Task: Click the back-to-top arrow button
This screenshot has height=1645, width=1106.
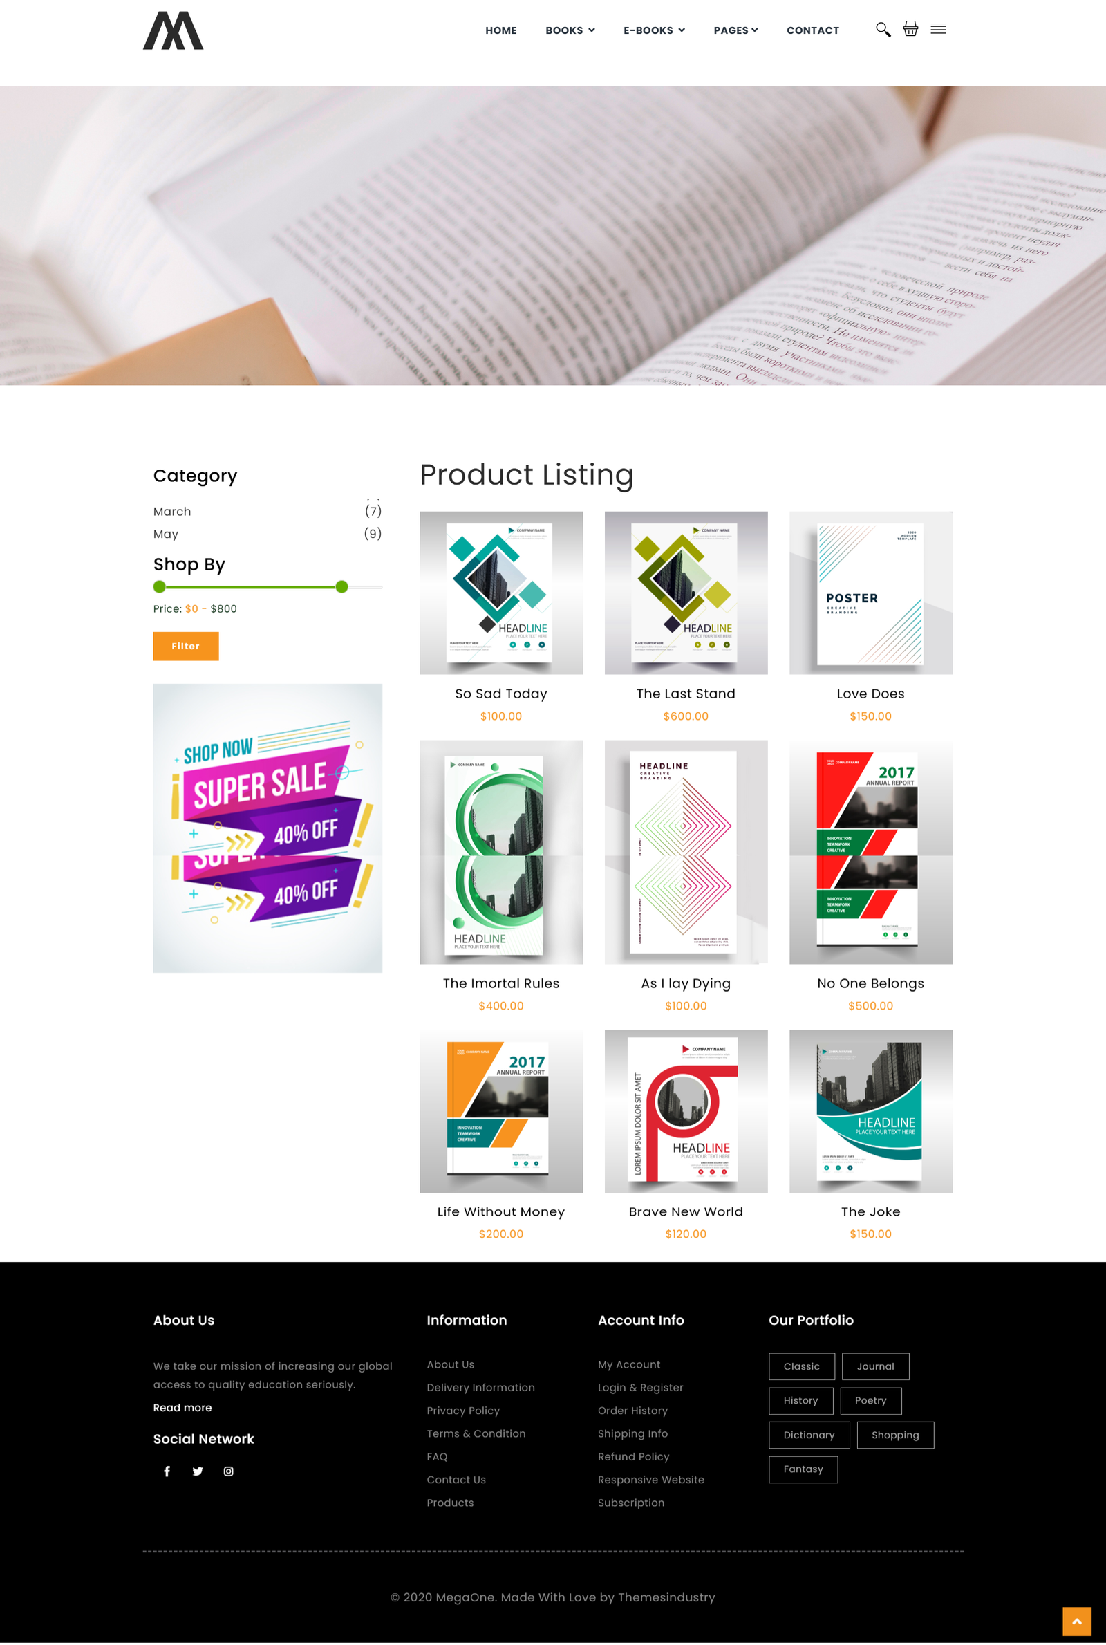Action: coord(1076,1621)
